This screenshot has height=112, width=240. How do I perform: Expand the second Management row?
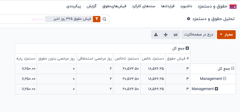click(x=216, y=89)
